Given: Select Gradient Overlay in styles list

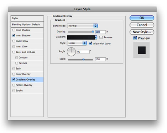Looking at the screenshot, I should click(x=27, y=80).
